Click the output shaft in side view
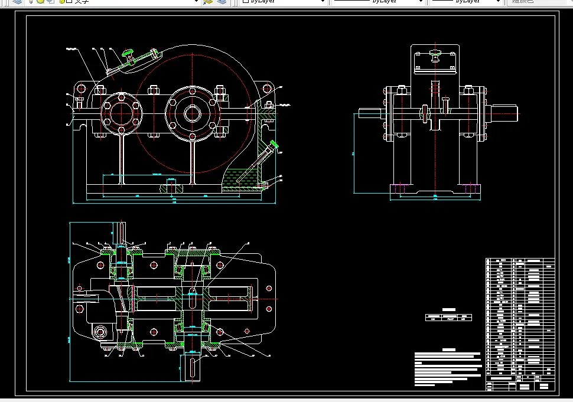 [504, 113]
